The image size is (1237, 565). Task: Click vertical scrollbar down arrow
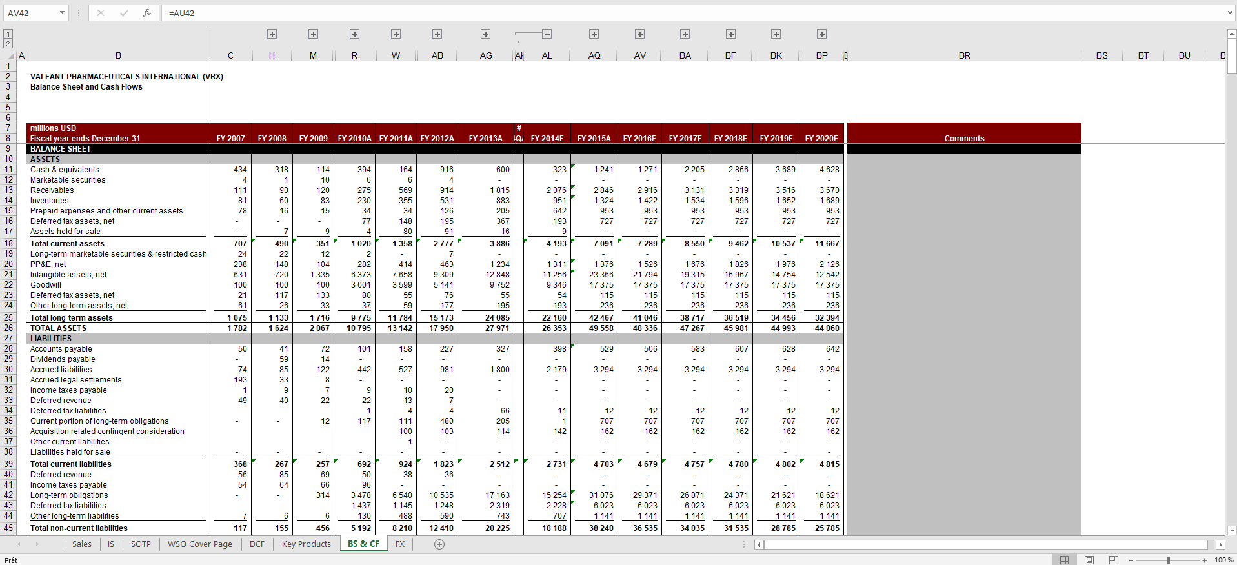[x=1232, y=530]
